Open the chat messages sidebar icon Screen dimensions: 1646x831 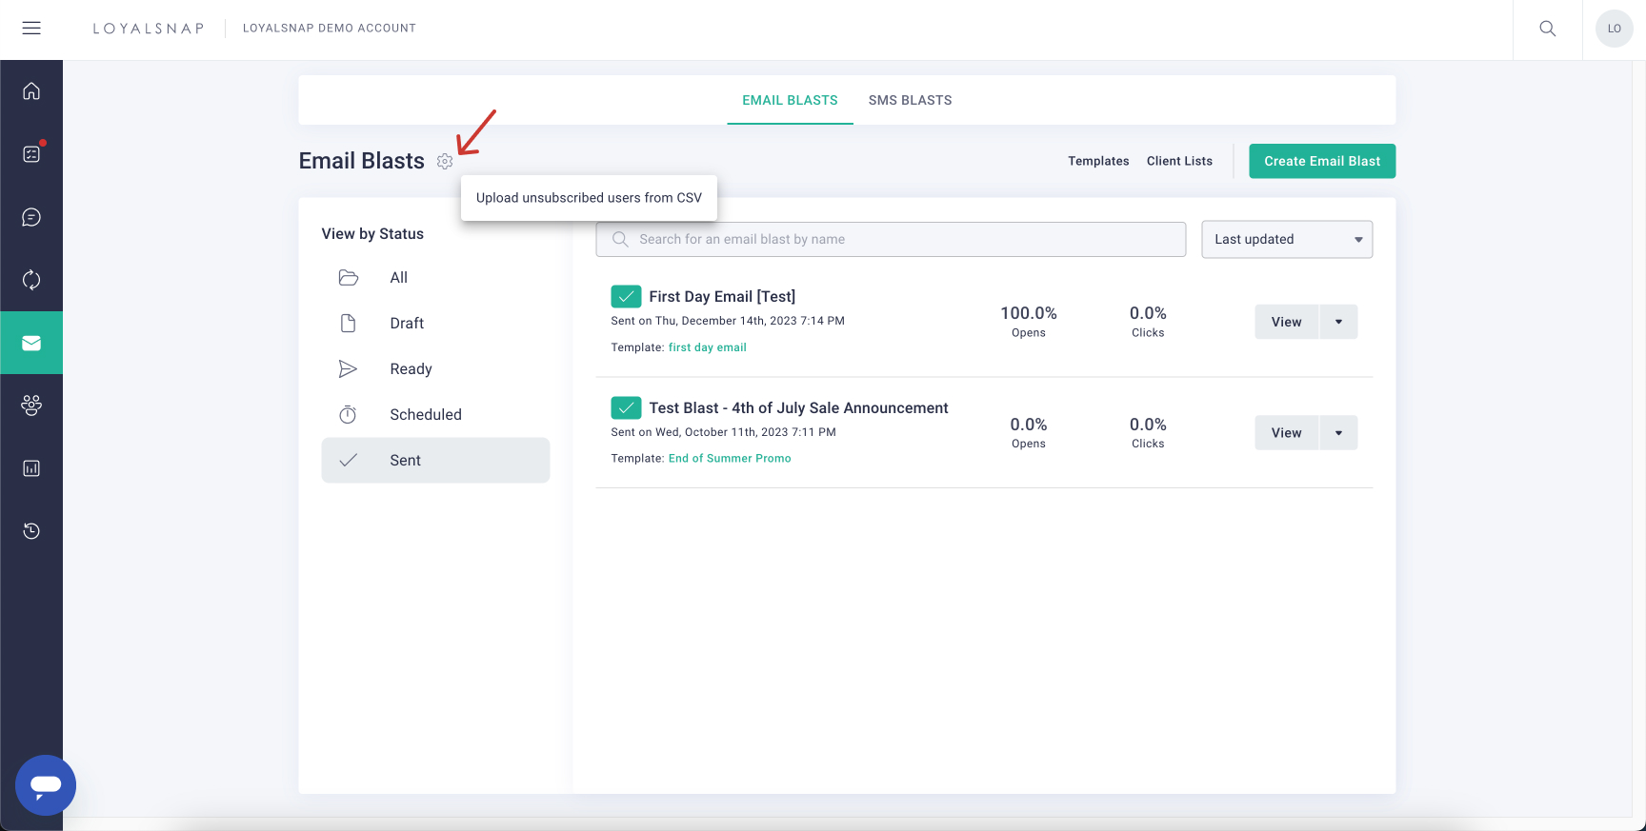31,217
